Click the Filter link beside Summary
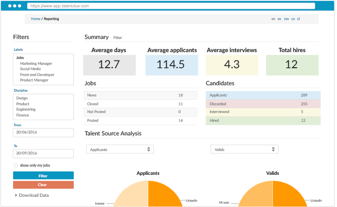337x207 pixels. pyautogui.click(x=118, y=38)
